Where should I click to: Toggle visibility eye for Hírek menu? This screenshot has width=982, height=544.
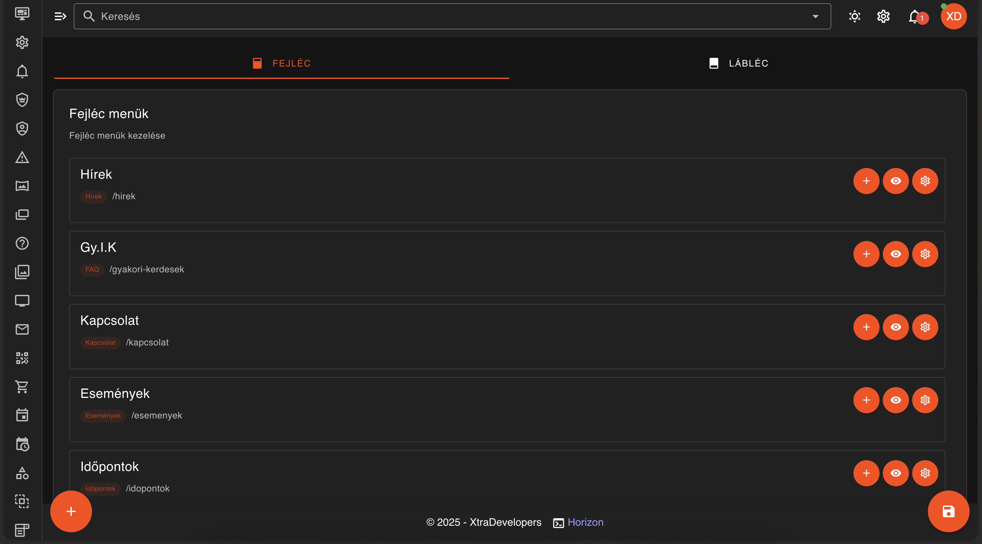click(x=896, y=181)
